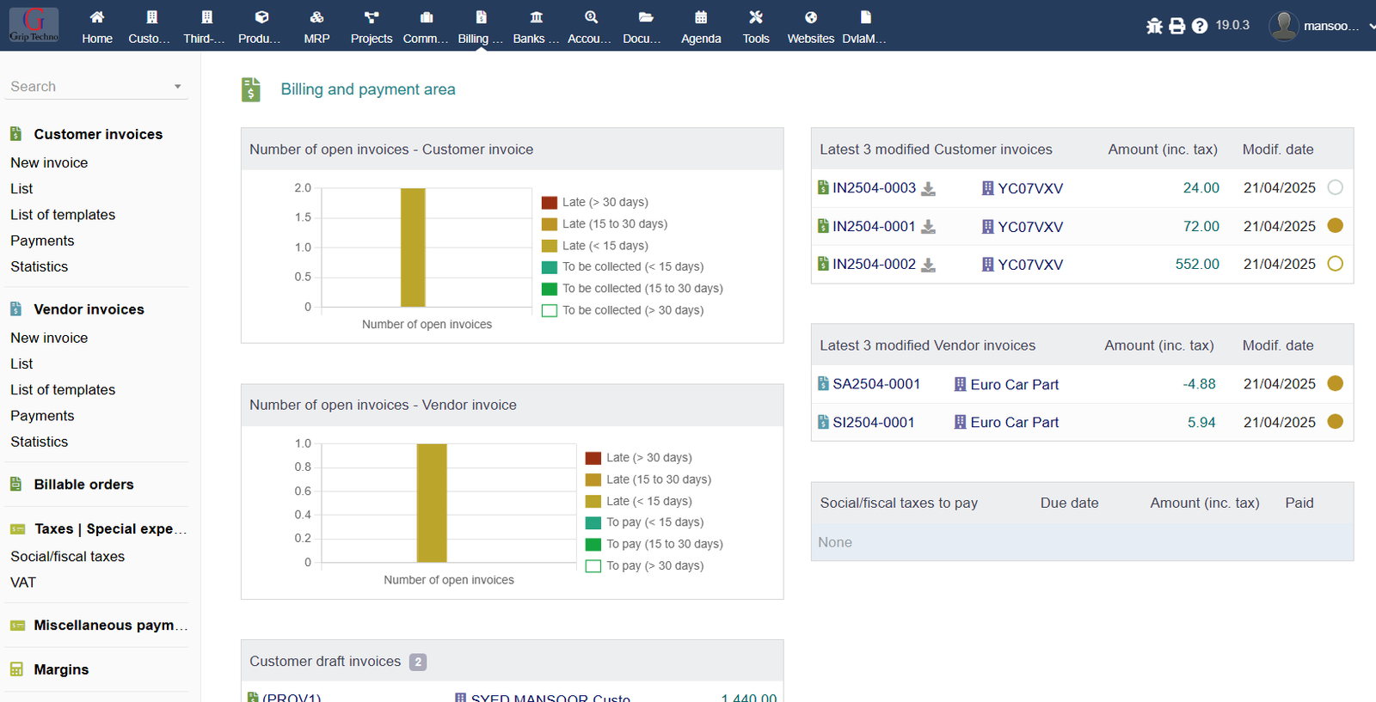Click the bug report icon
The image size is (1376, 702).
[x=1154, y=26]
